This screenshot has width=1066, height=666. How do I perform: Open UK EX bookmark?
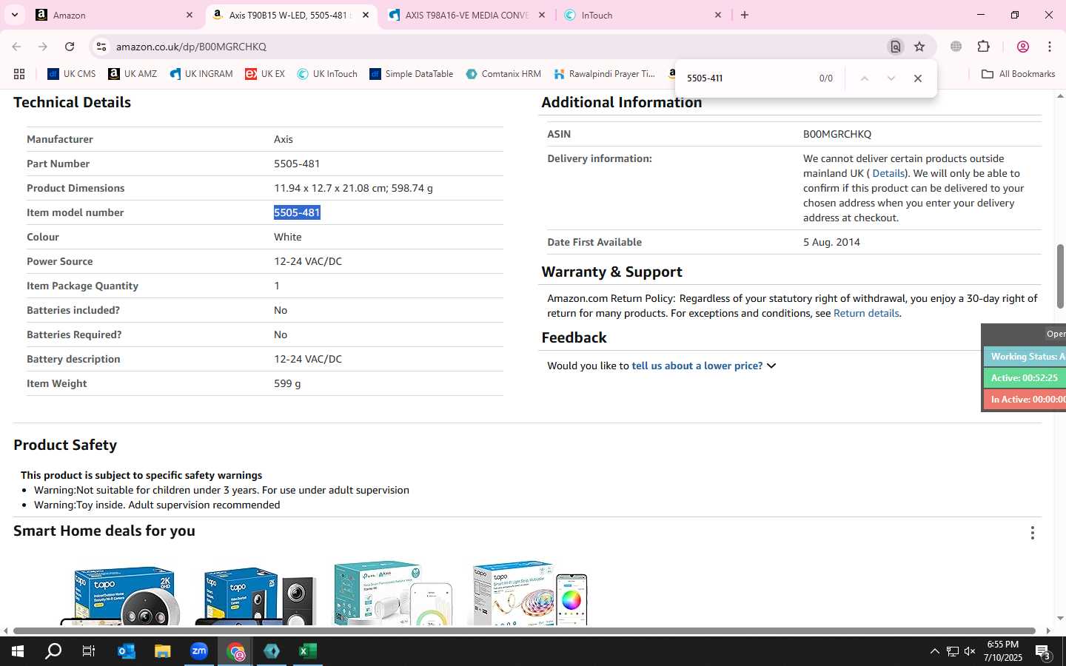(265, 74)
